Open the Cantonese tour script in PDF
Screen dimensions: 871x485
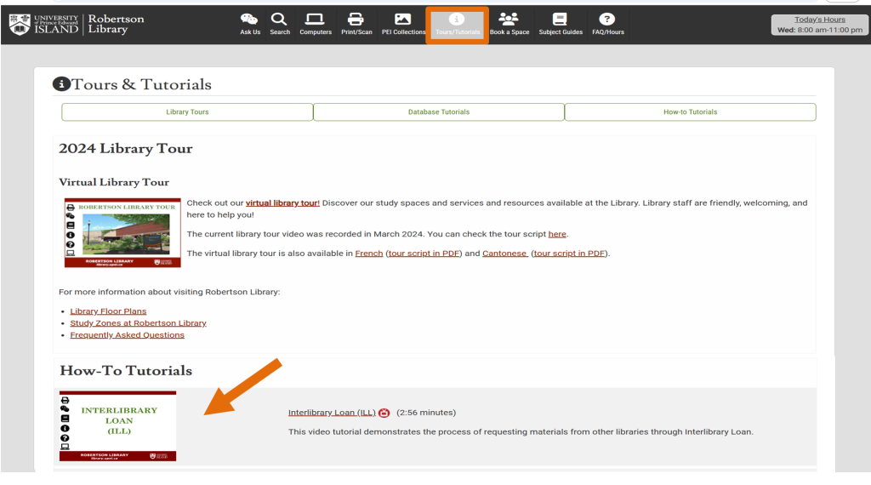point(569,254)
